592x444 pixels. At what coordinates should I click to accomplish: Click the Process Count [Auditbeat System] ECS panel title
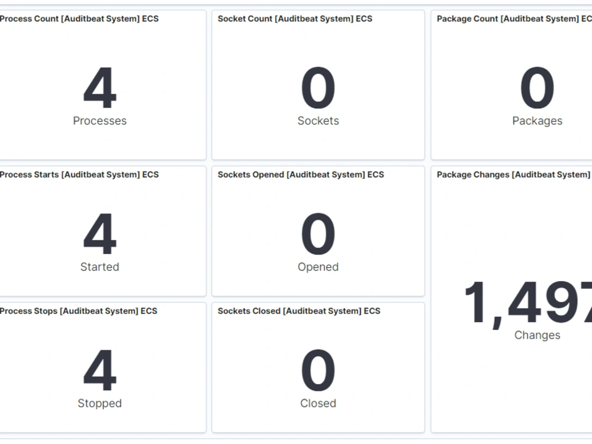pos(79,18)
